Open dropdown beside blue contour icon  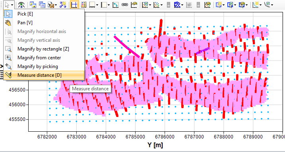[x=182, y=5]
